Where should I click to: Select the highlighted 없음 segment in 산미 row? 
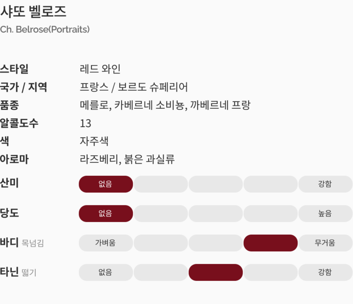(x=105, y=184)
